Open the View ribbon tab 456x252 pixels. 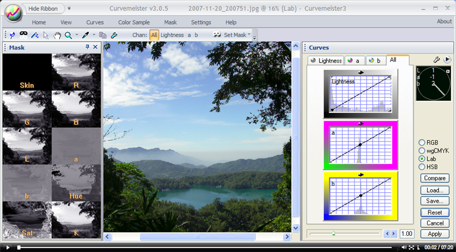pyautogui.click(x=66, y=22)
